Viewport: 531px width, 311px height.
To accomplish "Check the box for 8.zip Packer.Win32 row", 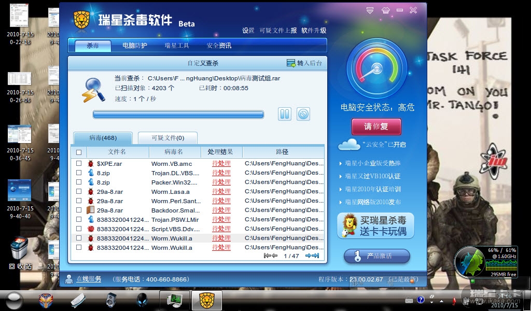I will 79,182.
